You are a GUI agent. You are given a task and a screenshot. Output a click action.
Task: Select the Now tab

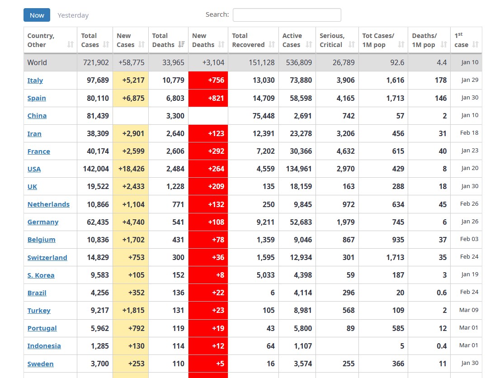coord(37,15)
